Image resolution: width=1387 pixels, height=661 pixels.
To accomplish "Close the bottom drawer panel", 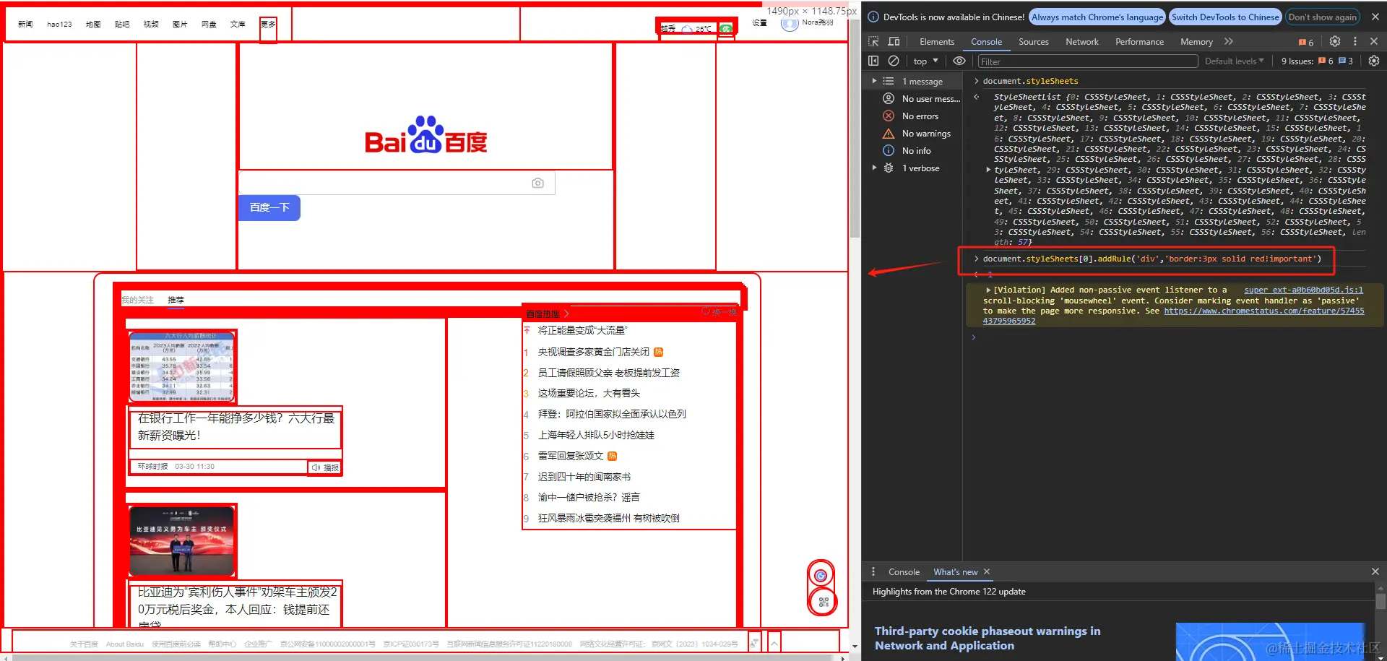I will point(1375,571).
